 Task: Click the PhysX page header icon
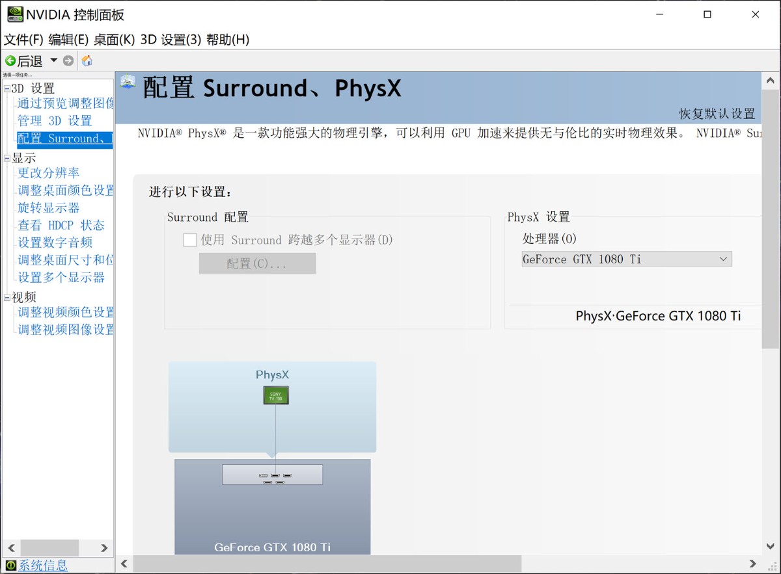128,81
